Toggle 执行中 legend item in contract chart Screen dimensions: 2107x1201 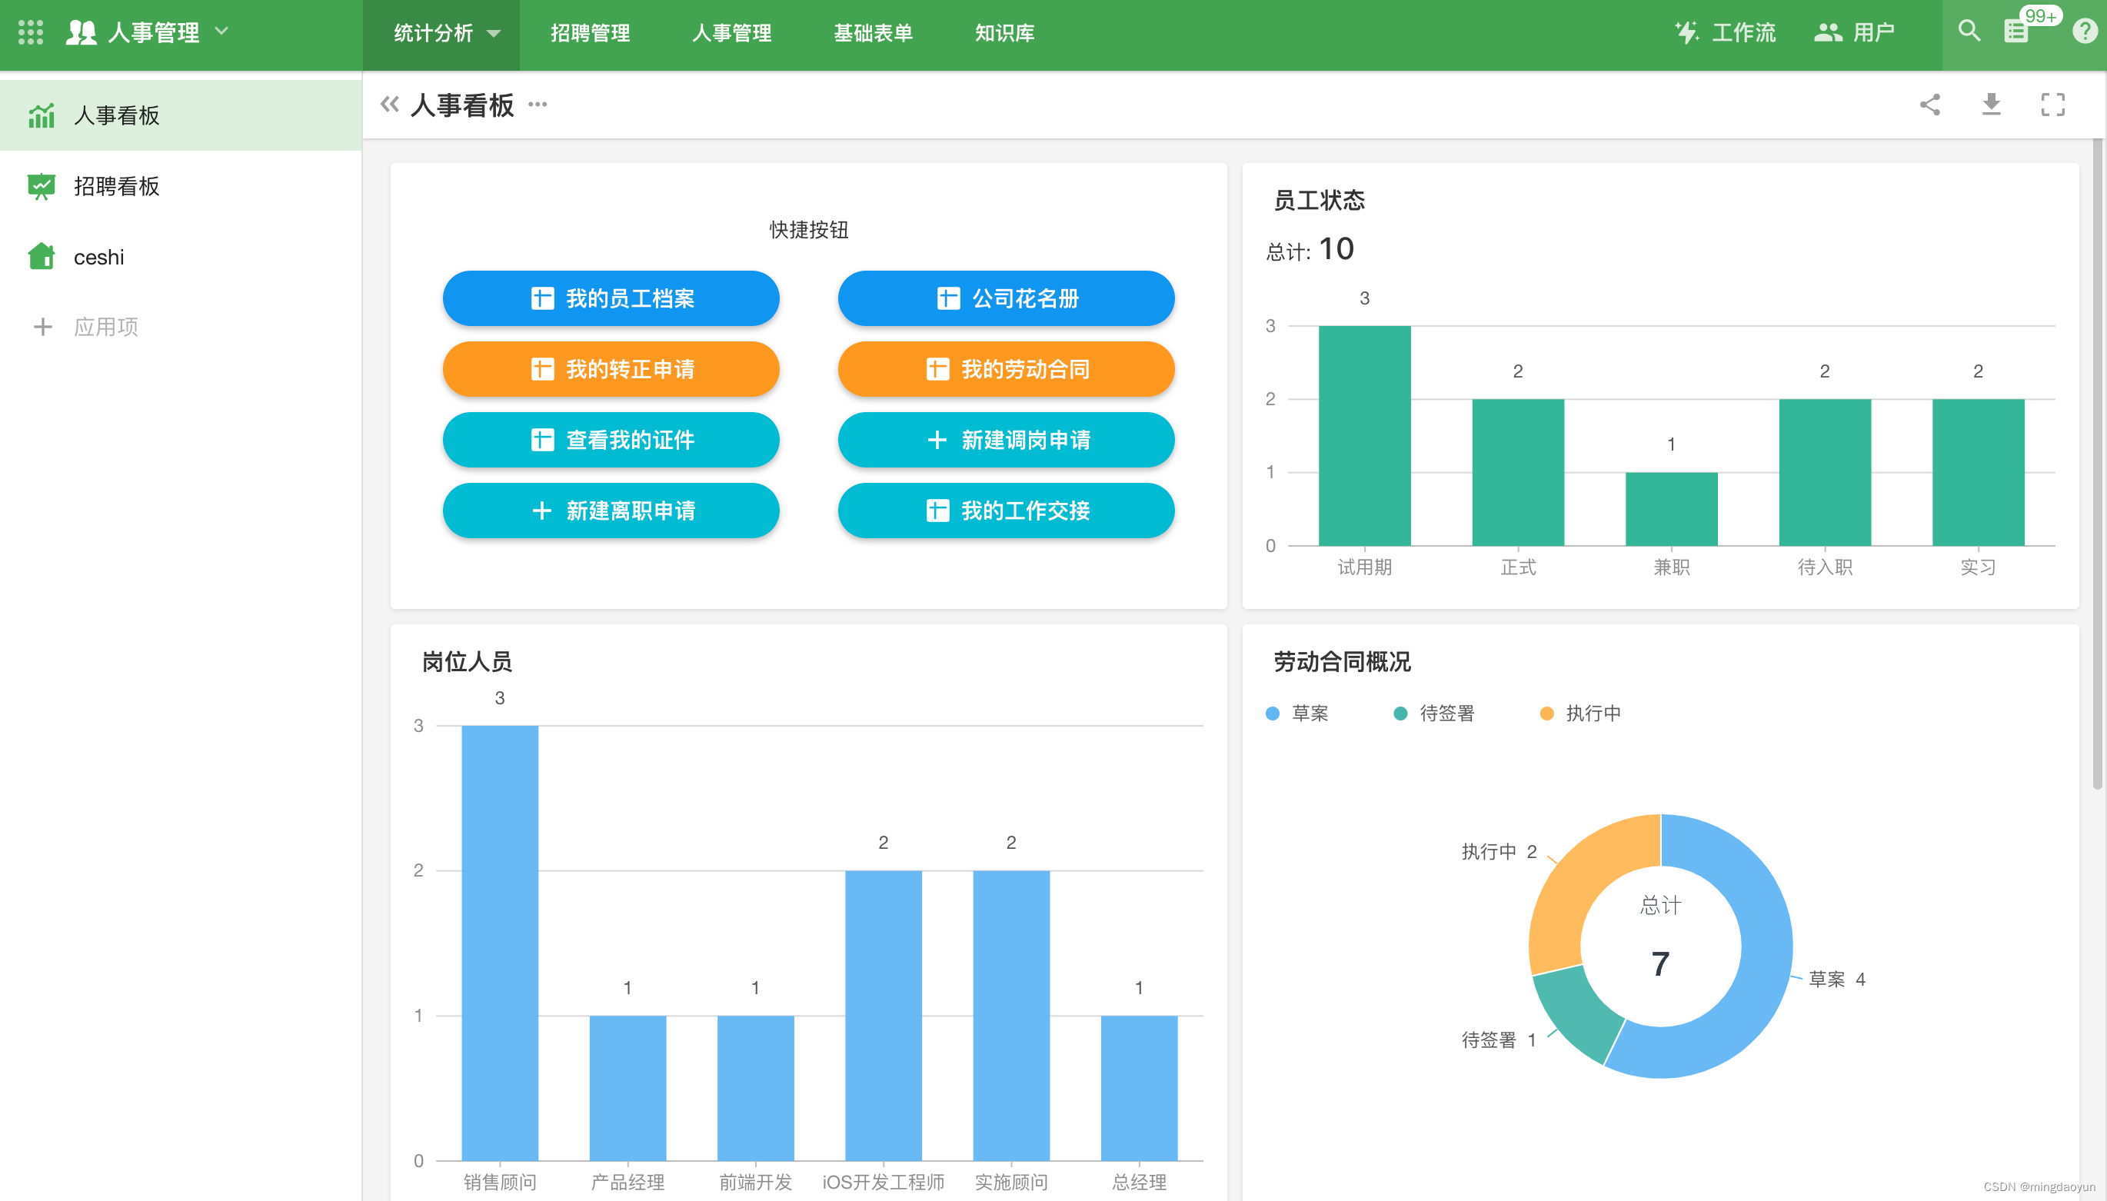pos(1581,714)
